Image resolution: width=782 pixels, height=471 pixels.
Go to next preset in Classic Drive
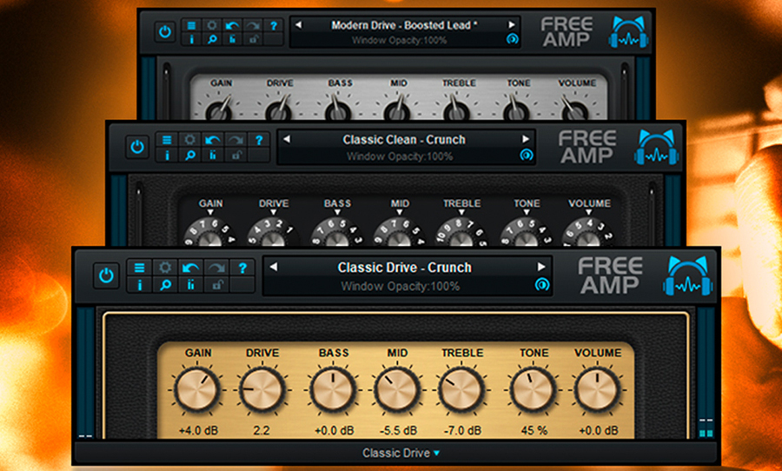tap(541, 267)
